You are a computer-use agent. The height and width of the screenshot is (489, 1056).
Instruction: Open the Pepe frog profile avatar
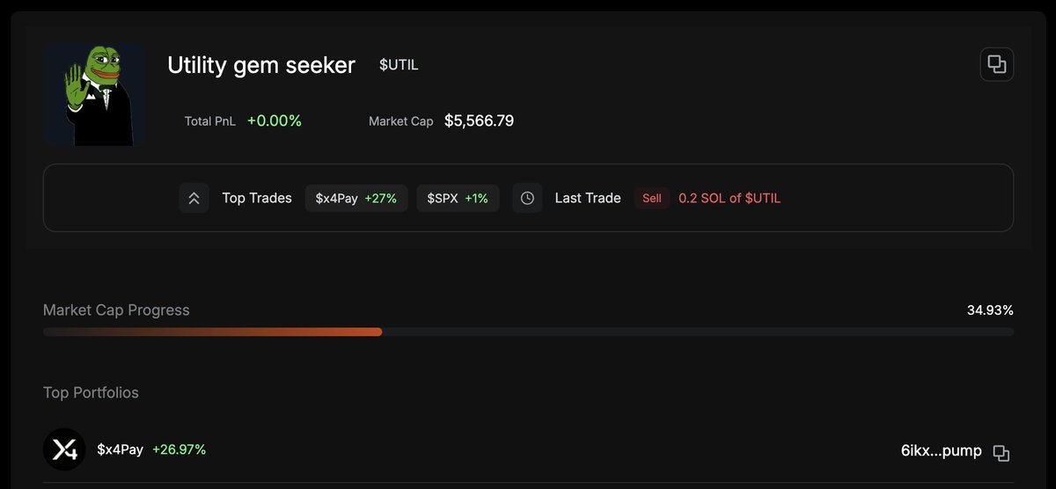tap(95, 95)
